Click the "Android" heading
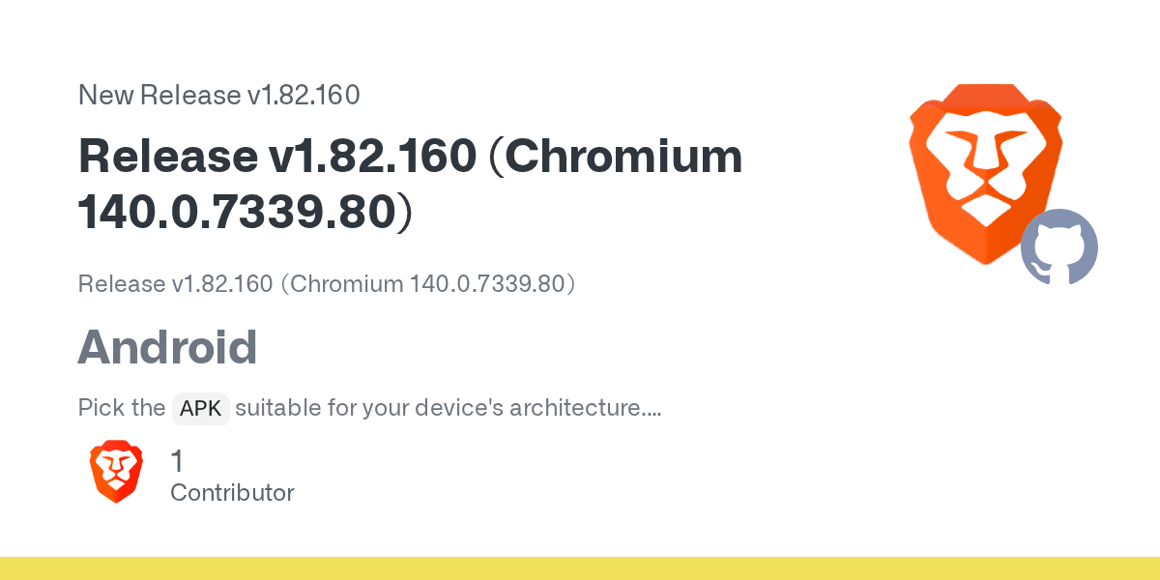This screenshot has width=1160, height=580. pyautogui.click(x=167, y=347)
